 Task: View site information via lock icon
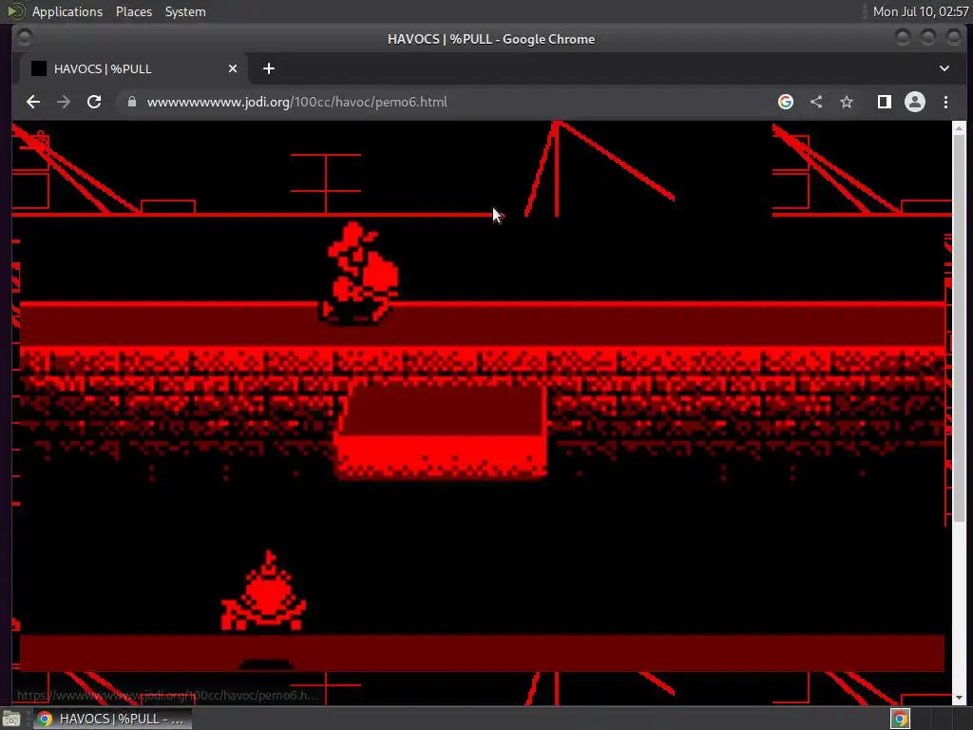131,102
